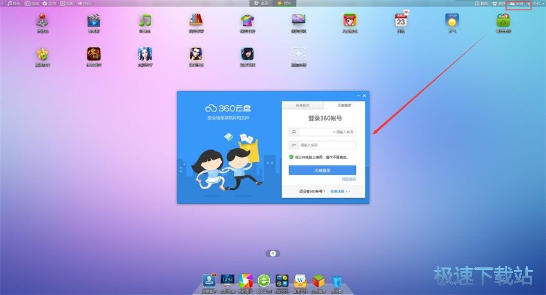Open the joystick game icon on desktop

click(42, 21)
